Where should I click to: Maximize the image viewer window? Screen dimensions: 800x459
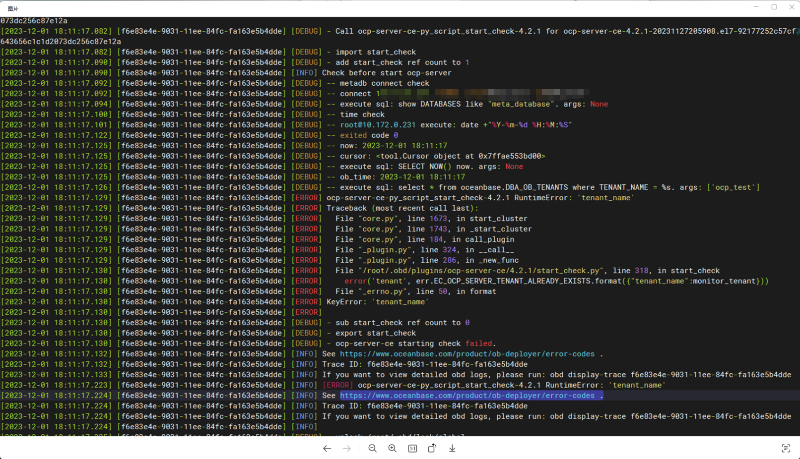[774, 7]
